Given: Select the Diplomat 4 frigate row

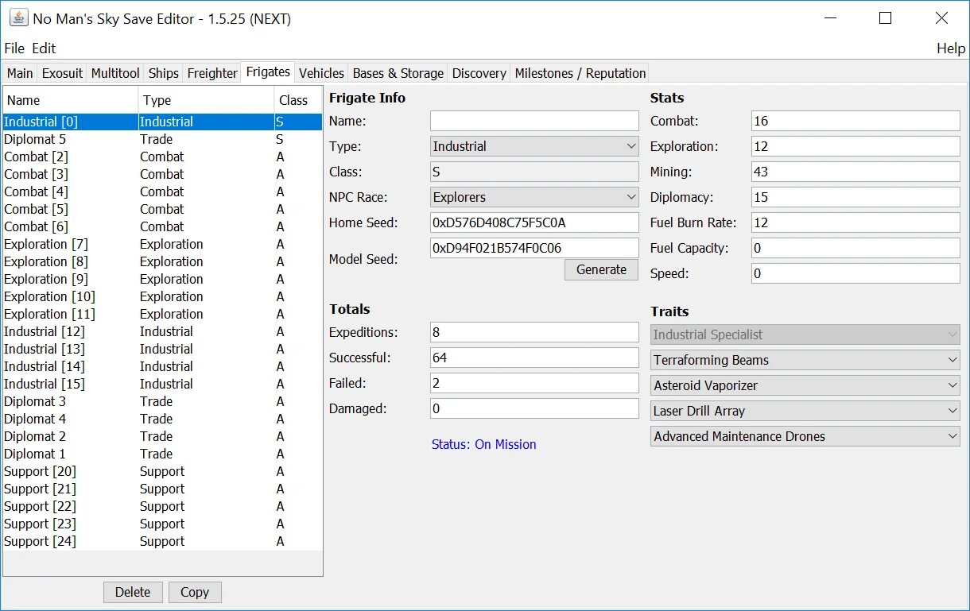Looking at the screenshot, I should pyautogui.click(x=162, y=419).
